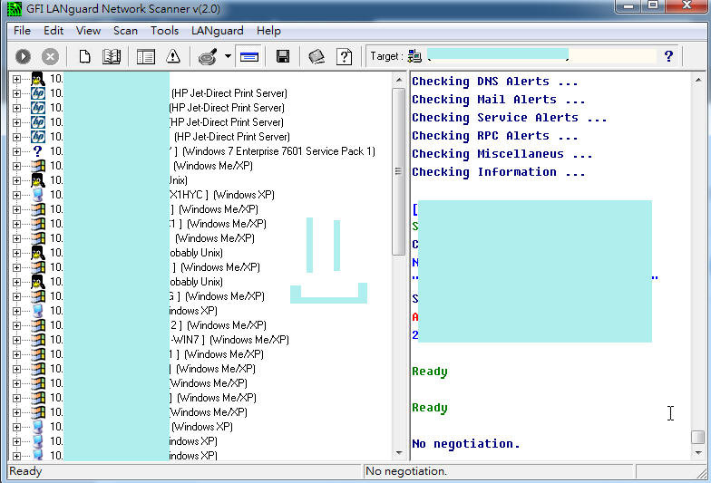The image size is (711, 483).
Task: Click 'No negotiation.' in the status bar
Action: 406,471
